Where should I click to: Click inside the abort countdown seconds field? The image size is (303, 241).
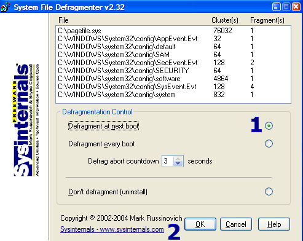pyautogui.click(x=168, y=161)
